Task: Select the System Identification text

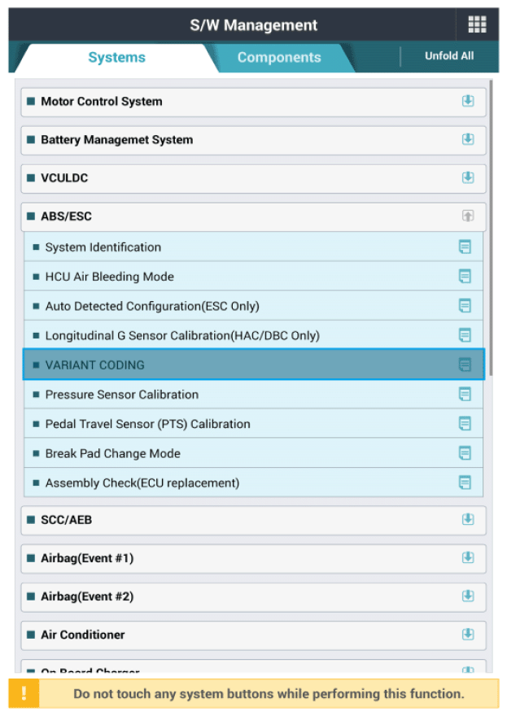Action: pos(103,247)
